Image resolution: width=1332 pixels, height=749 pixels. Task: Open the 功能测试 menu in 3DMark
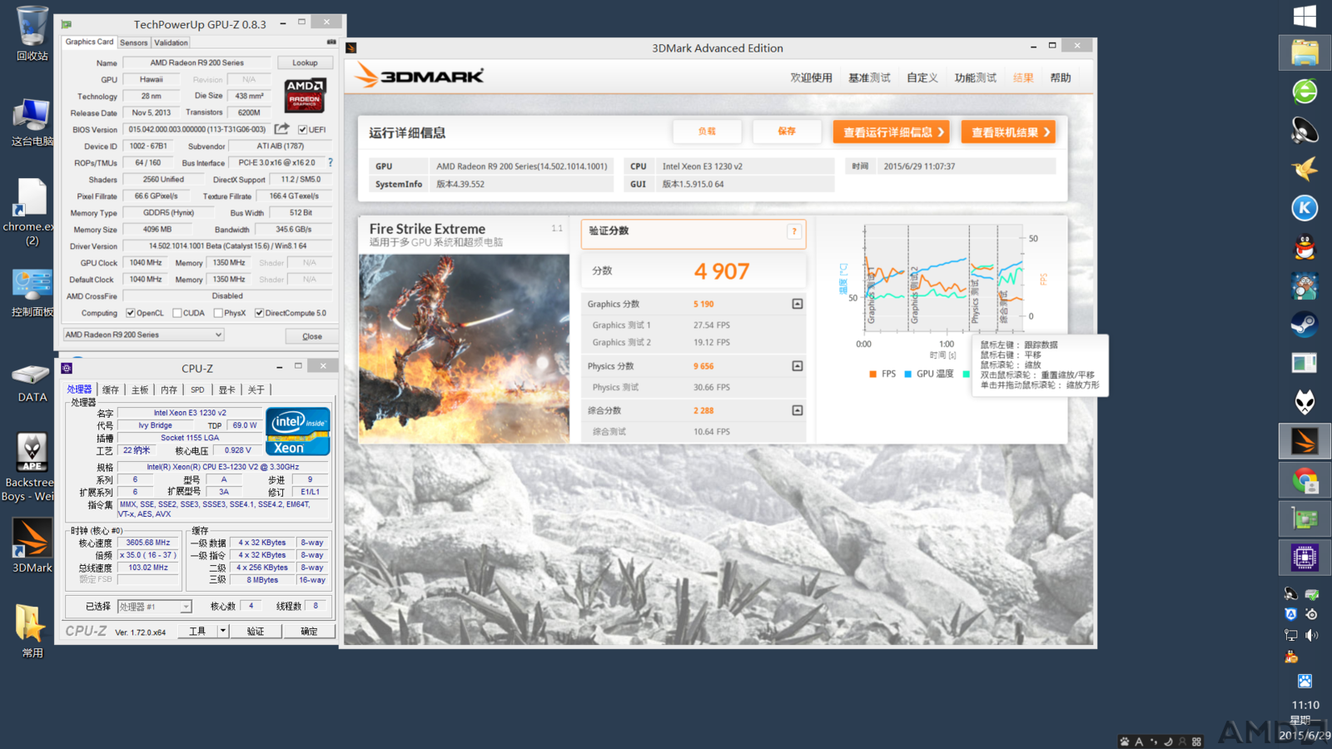pyautogui.click(x=976, y=77)
